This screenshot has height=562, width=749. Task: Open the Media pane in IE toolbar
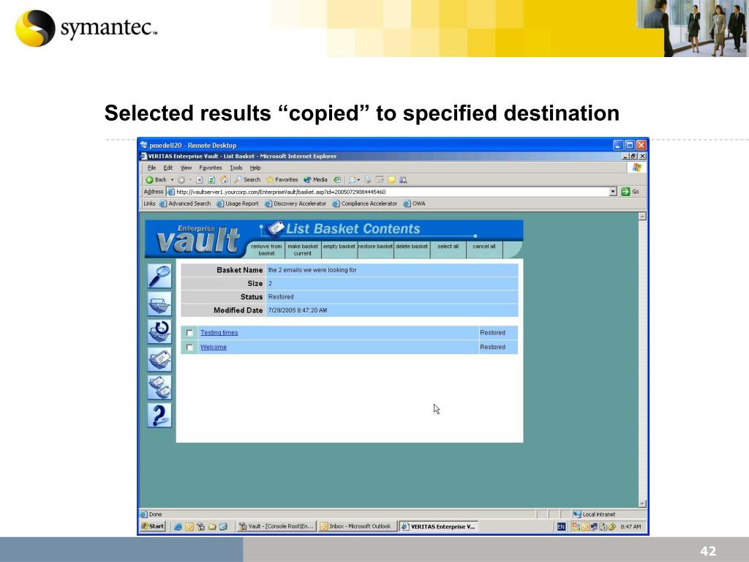315,180
